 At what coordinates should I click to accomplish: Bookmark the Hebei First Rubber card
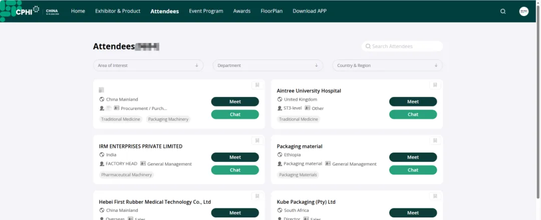[257, 196]
